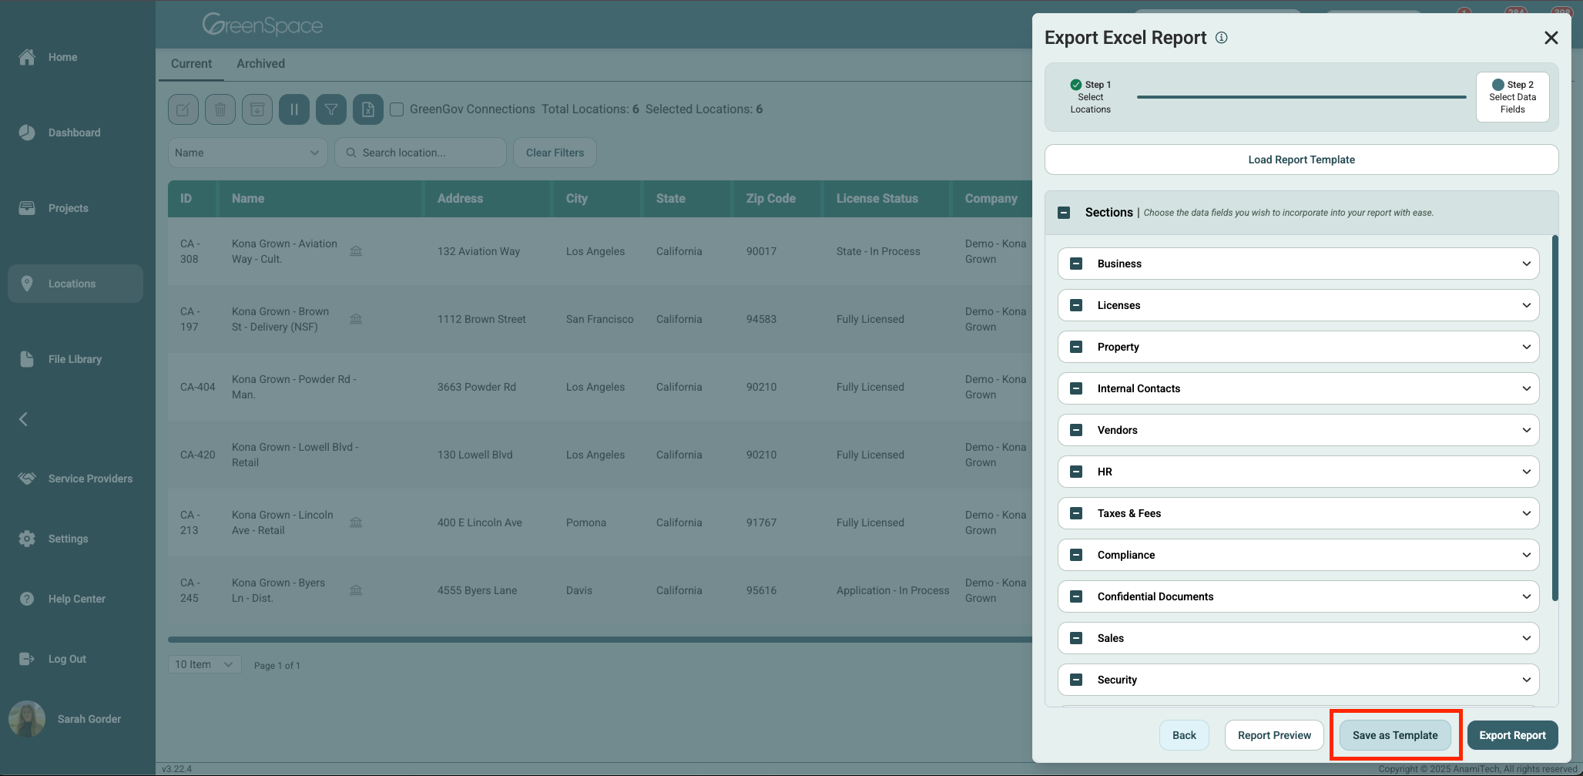Toggle the HR section checkbox
1583x776 pixels.
pos(1077,472)
